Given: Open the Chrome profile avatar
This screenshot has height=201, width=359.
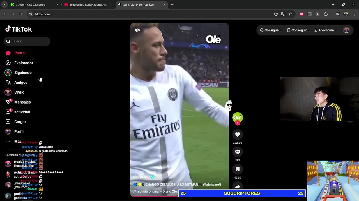Looking at the screenshot, I should (346, 14).
